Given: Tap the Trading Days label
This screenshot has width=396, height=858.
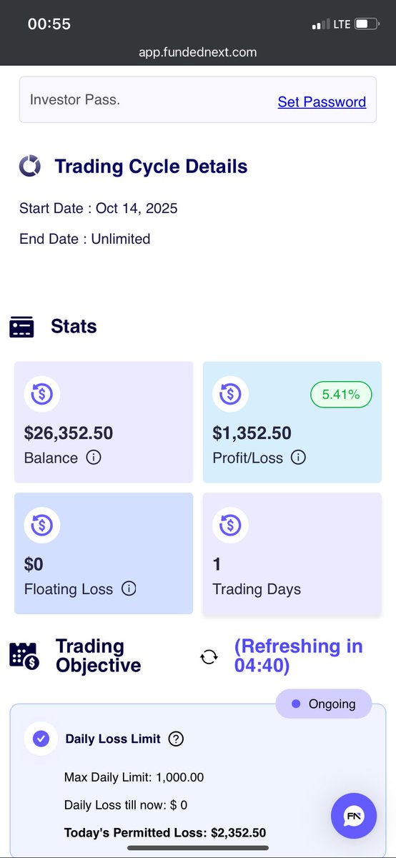Looking at the screenshot, I should [257, 589].
